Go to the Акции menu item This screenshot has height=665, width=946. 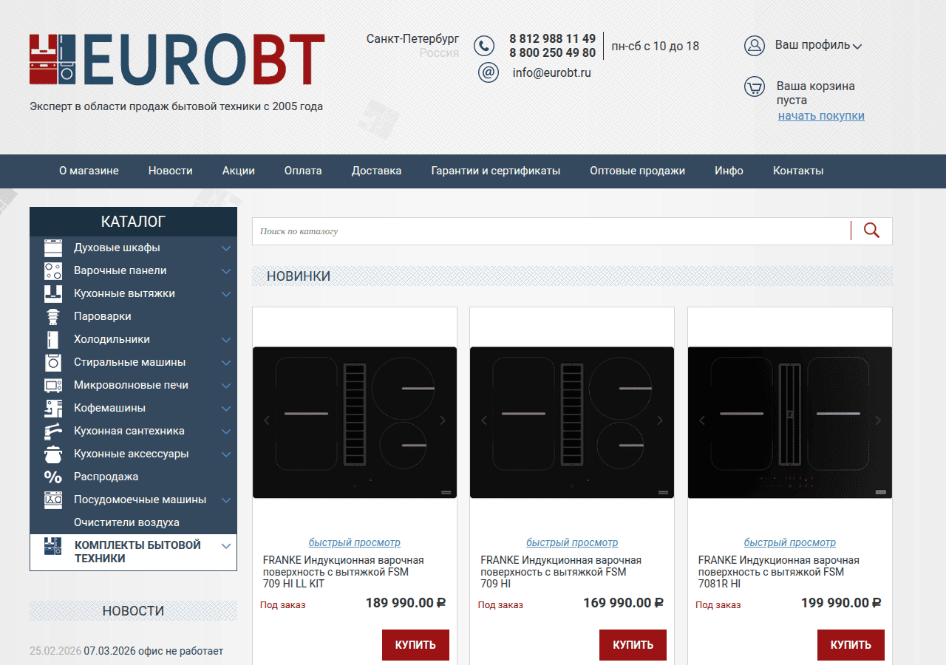(238, 171)
